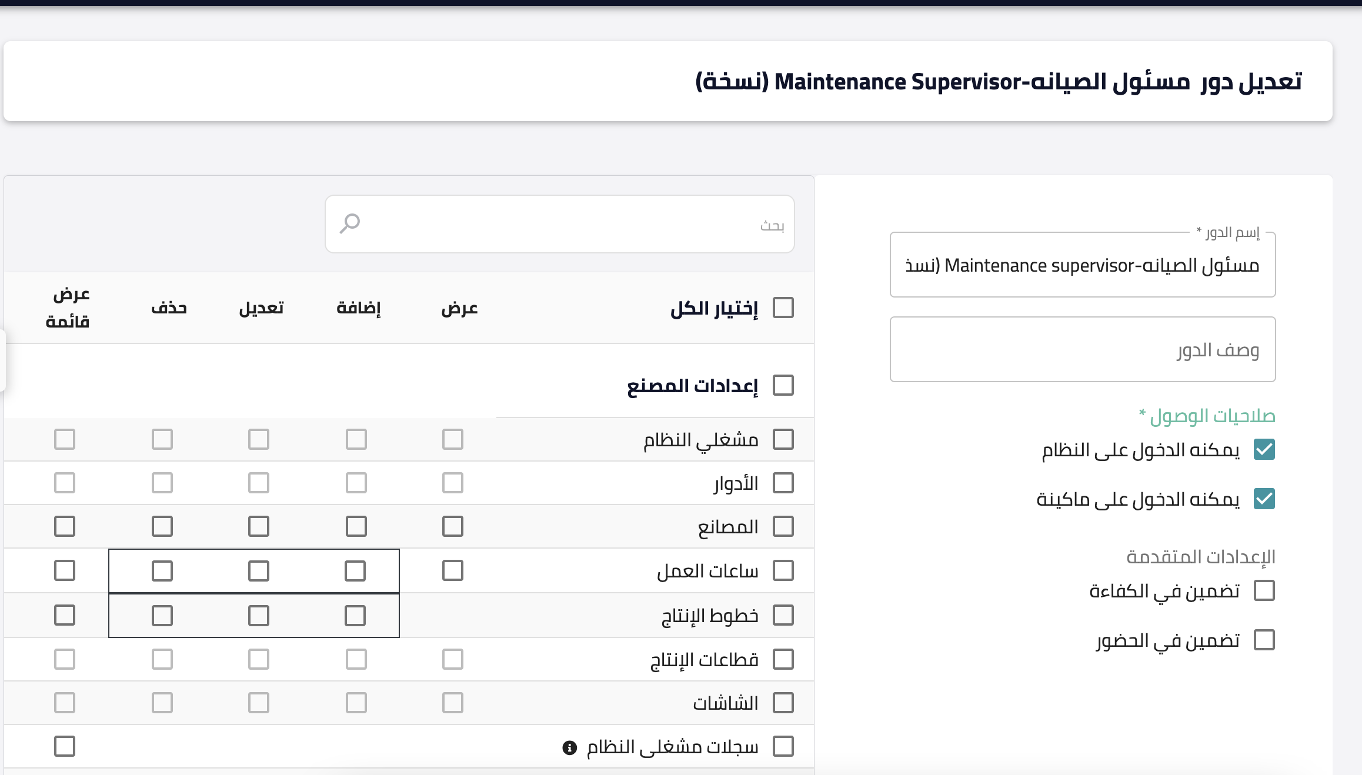Tick the الشاشات row checkbox
1362x775 pixels.
click(x=783, y=703)
